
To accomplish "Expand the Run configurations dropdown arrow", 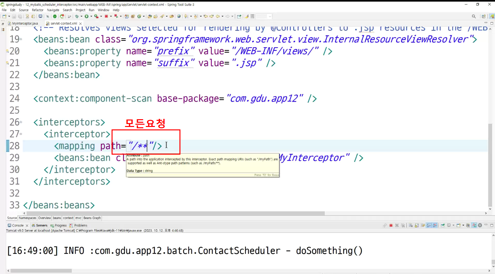I will pos(91,16).
